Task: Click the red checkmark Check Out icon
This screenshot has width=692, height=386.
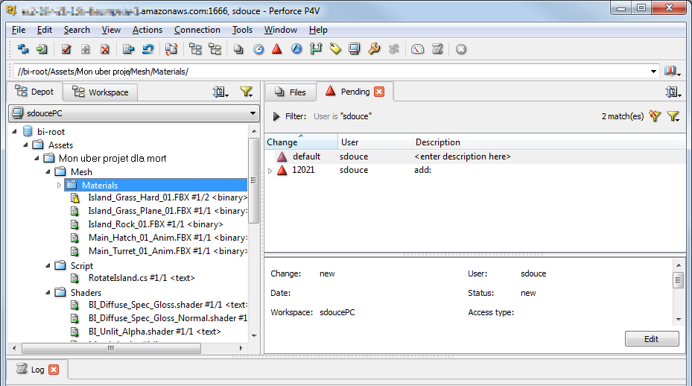Action: coord(66,49)
